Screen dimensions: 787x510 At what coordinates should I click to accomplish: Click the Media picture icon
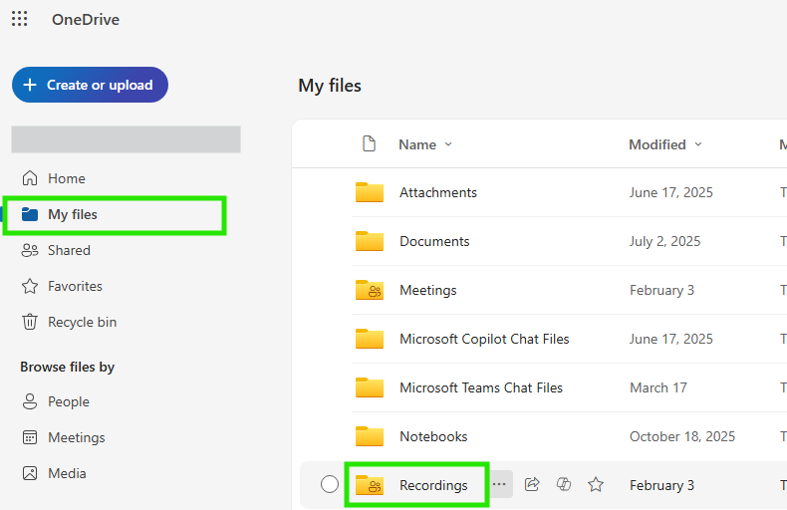click(x=30, y=473)
